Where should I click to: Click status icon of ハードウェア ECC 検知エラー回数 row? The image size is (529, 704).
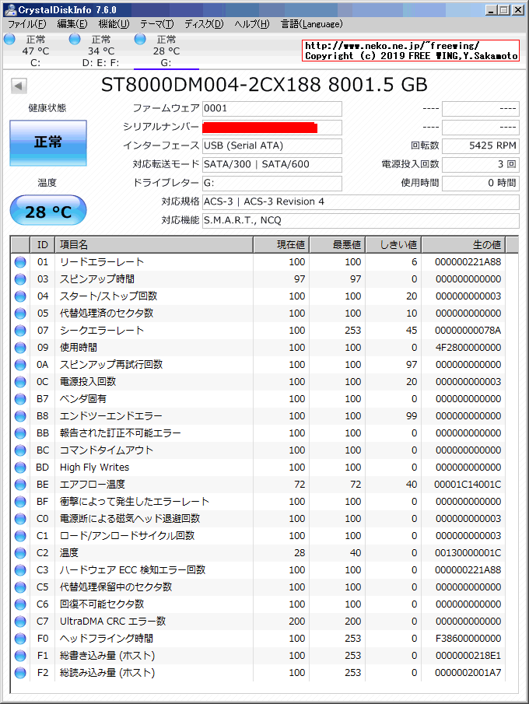coord(20,569)
